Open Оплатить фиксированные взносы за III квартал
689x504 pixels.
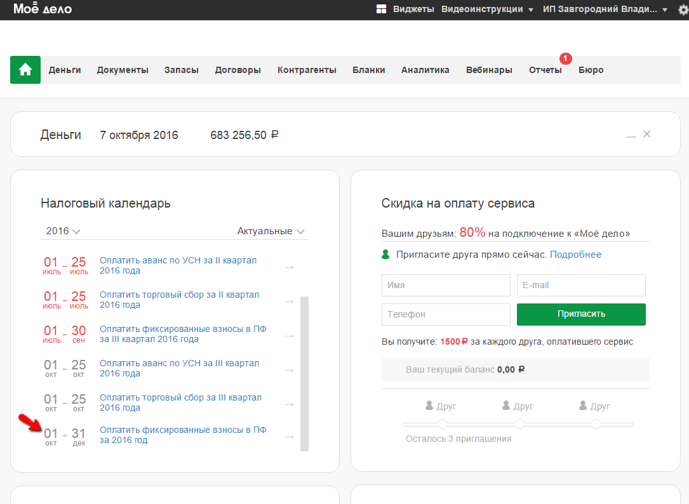(x=183, y=334)
